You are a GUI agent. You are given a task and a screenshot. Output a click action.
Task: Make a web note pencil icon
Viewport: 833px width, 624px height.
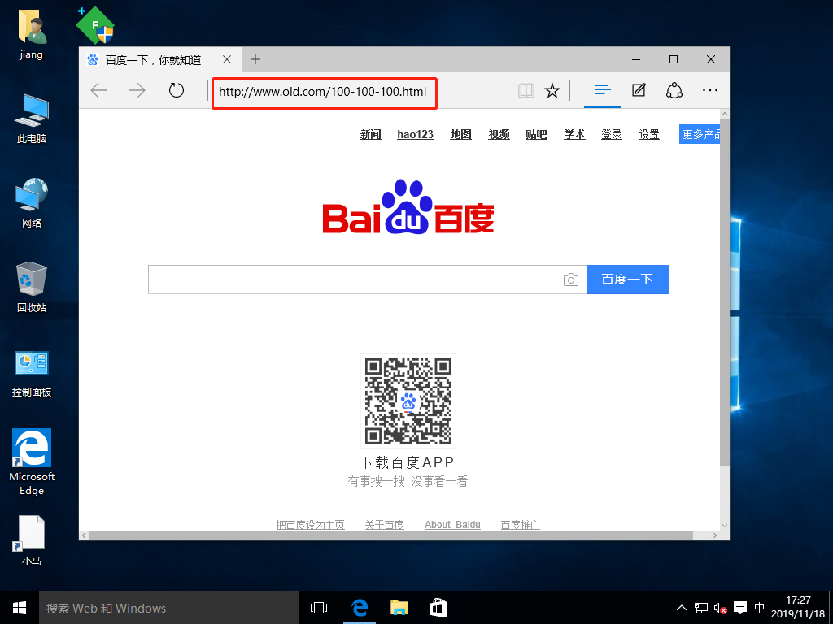click(639, 90)
